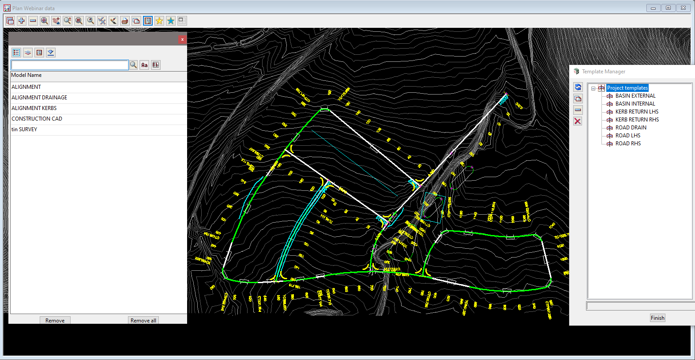Select the ROAD DRAIN template
The image size is (695, 360).
tap(631, 128)
